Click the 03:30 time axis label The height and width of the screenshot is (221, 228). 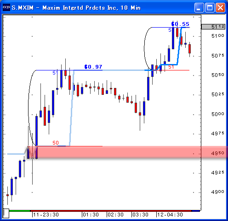pos(140,215)
